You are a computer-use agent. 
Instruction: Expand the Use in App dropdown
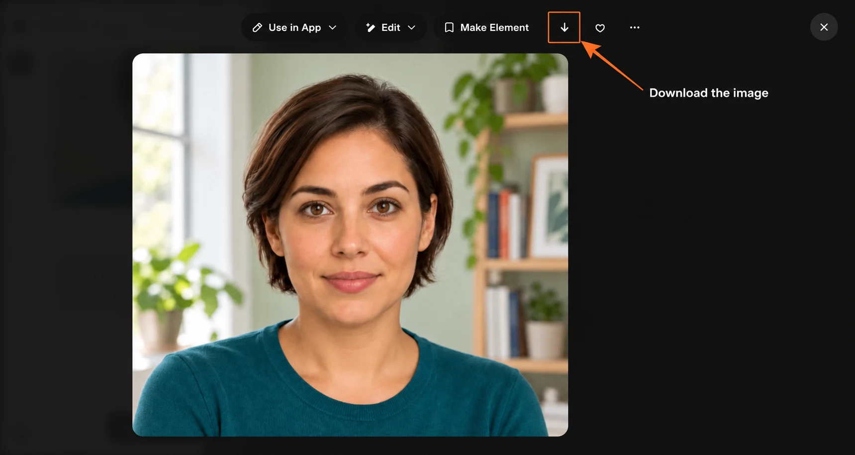point(294,27)
